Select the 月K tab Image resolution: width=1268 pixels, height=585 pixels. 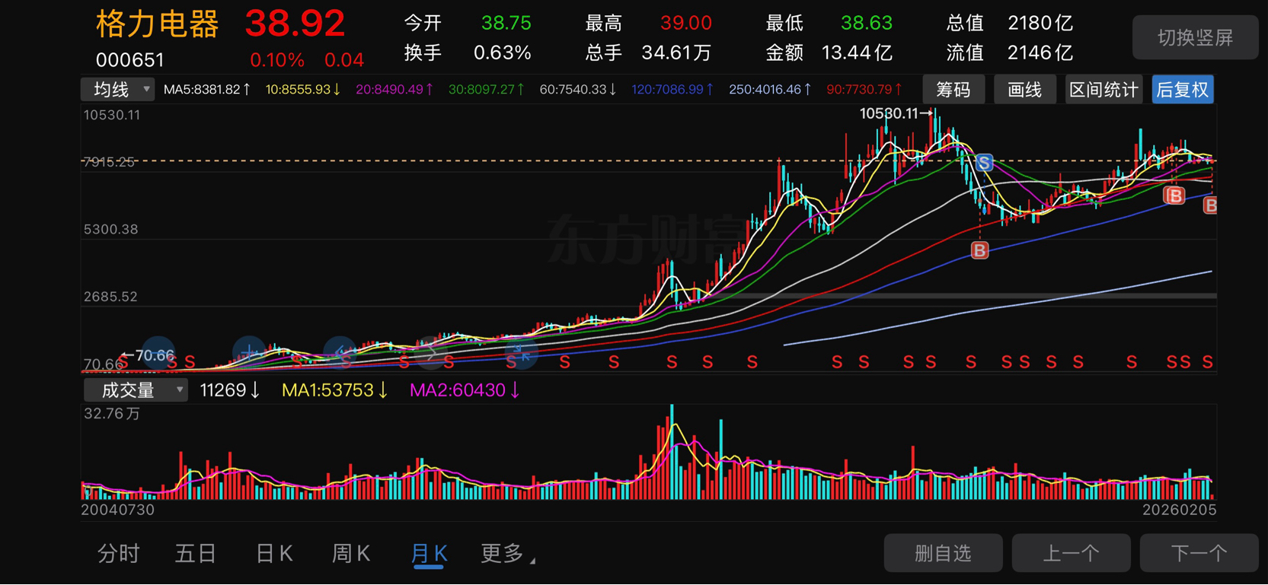click(429, 554)
